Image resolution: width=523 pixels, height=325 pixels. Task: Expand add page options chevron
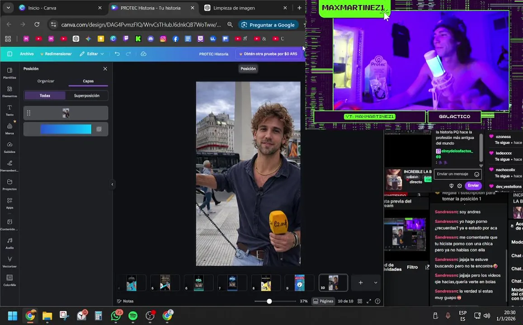pos(376,283)
